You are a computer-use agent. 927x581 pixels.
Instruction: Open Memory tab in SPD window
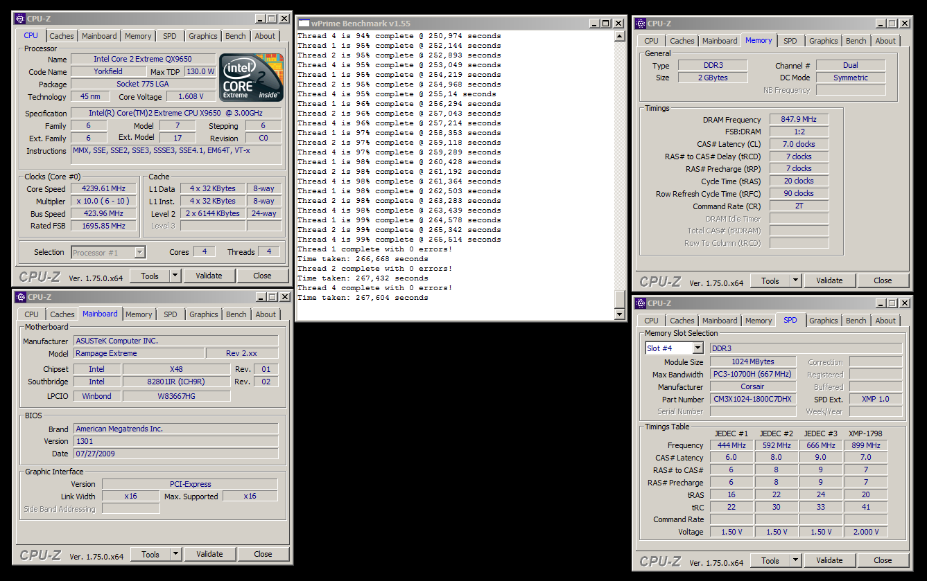[759, 321]
